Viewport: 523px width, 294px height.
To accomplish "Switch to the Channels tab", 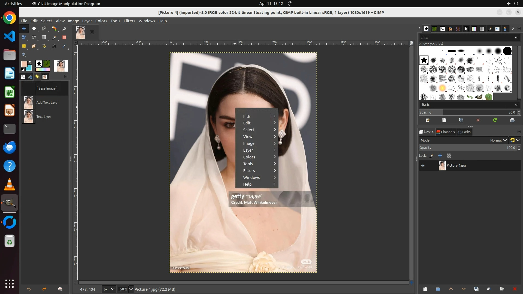I will [446, 132].
